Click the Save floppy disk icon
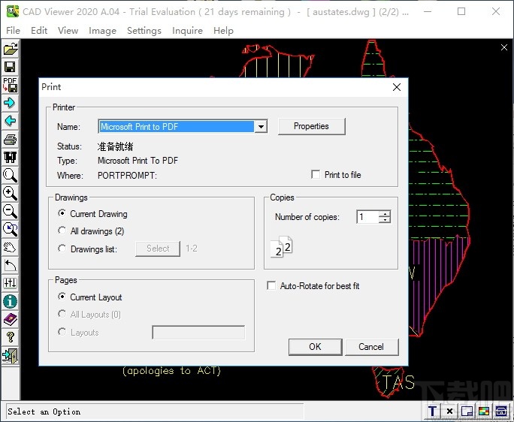This screenshot has width=514, height=422. (x=11, y=67)
